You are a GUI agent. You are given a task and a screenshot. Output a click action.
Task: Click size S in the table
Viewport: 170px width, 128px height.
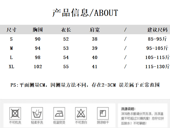coord(11,39)
